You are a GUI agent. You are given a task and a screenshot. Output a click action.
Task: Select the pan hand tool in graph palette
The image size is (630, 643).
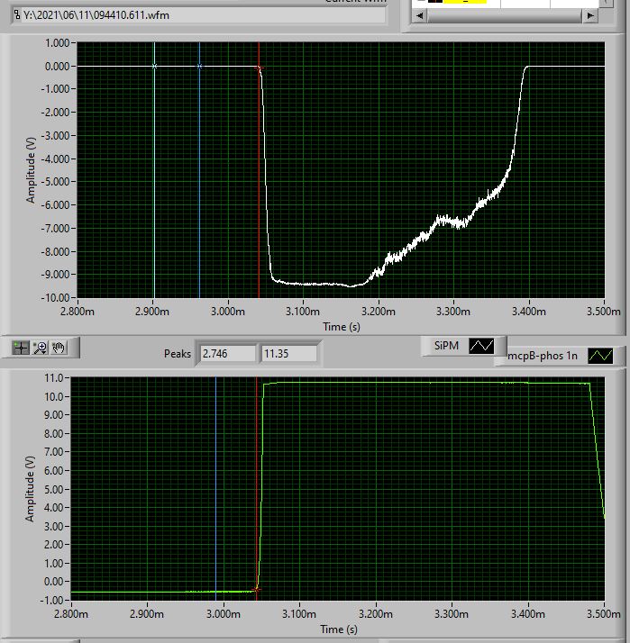(x=59, y=348)
